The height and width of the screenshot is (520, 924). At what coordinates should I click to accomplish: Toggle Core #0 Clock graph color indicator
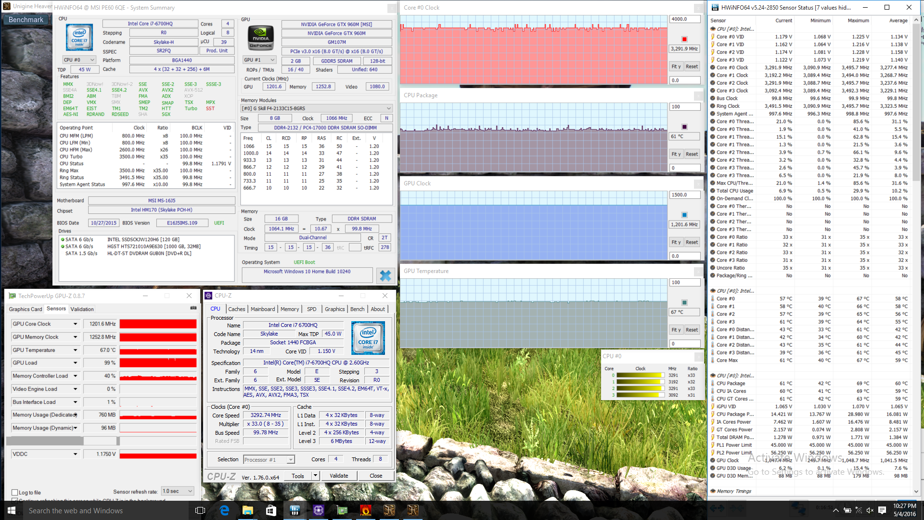pyautogui.click(x=684, y=39)
